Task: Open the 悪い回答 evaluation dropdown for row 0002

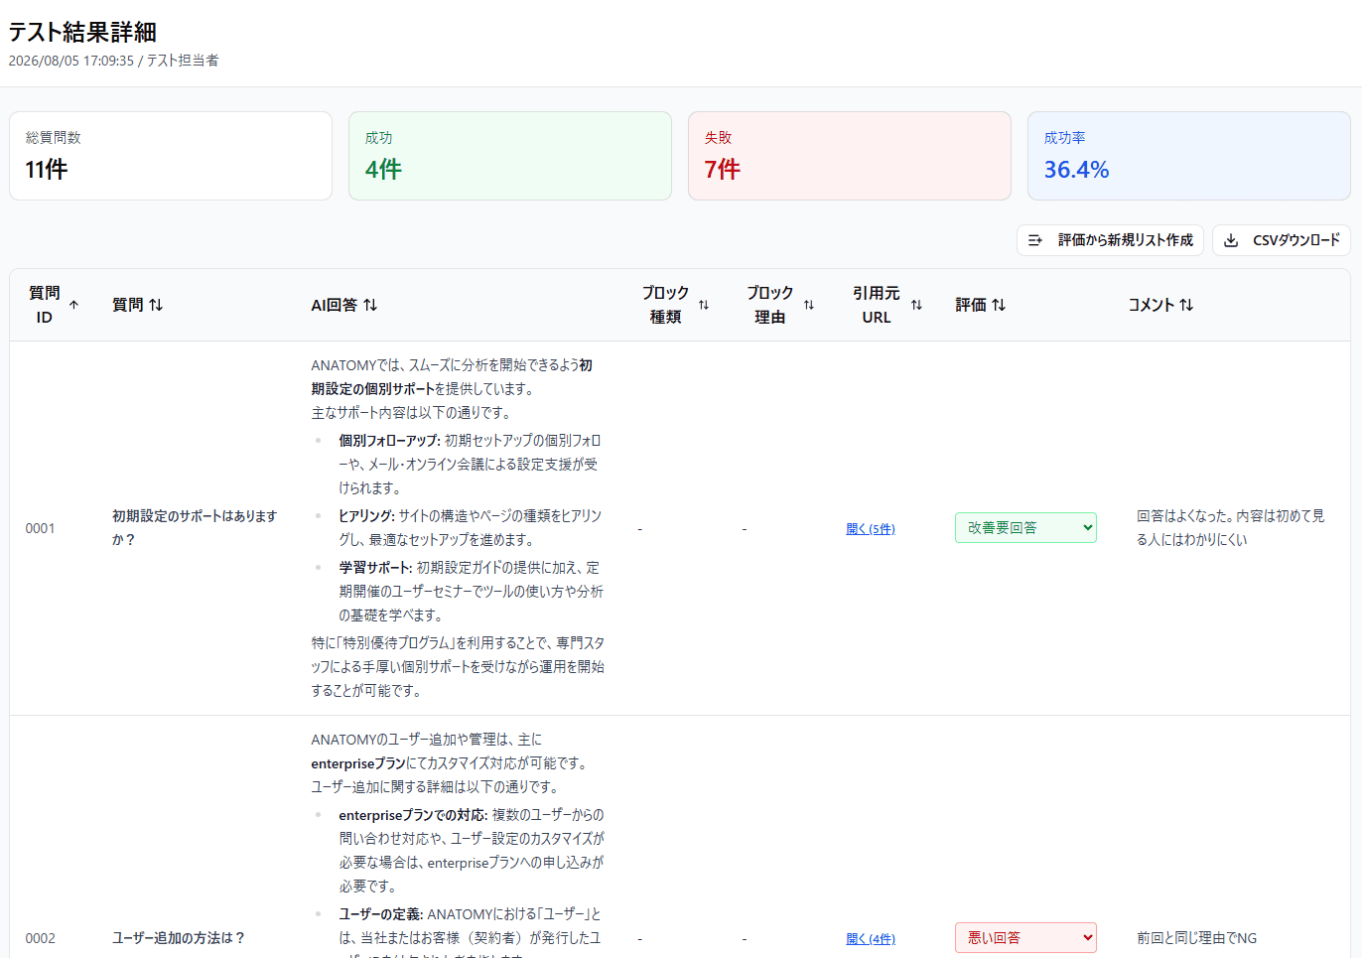Action: click(1025, 938)
